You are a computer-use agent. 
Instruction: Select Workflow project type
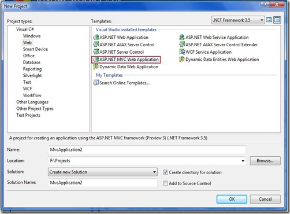coord(32,95)
